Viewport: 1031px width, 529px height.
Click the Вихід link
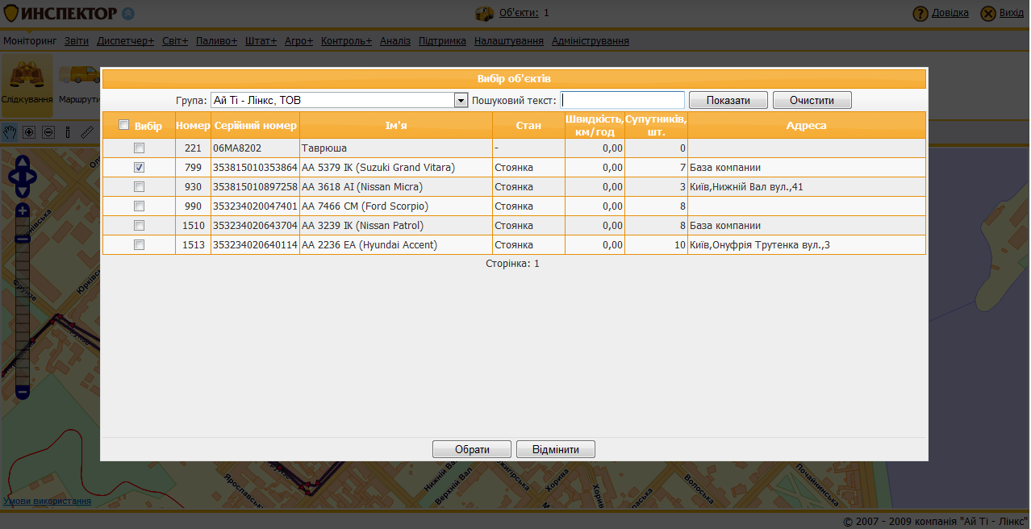click(1012, 13)
